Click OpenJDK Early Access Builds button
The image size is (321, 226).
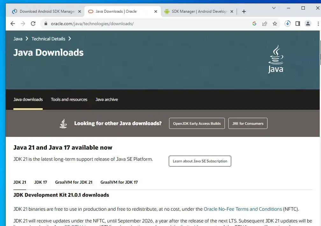coord(197,124)
